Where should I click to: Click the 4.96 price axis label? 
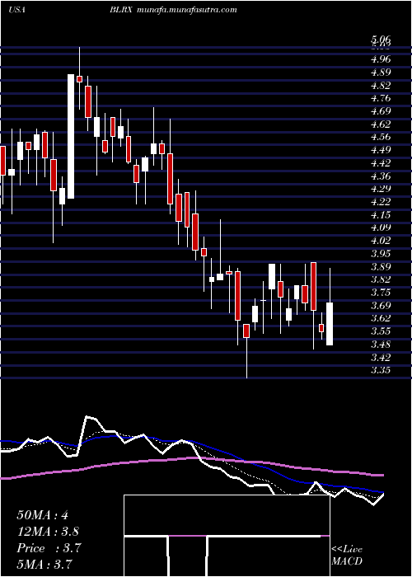381,59
